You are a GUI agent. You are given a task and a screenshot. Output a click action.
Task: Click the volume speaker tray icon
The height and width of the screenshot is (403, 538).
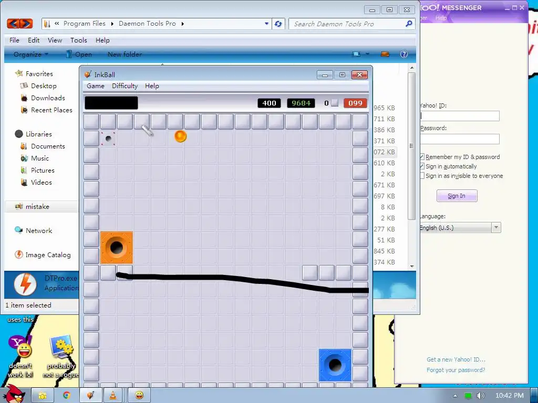[x=480, y=396]
